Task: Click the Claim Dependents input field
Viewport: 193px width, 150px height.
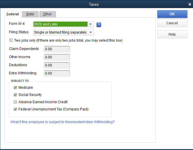Action: click(57, 49)
